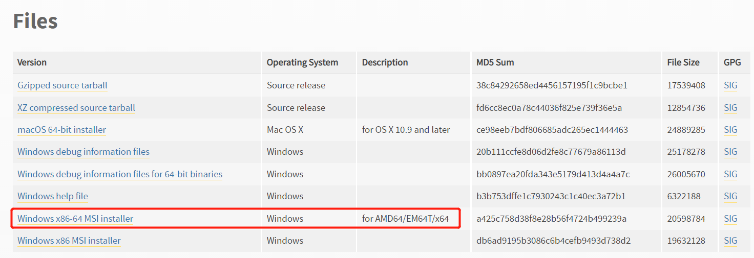Download the XZ compressed source tarball

coord(76,108)
